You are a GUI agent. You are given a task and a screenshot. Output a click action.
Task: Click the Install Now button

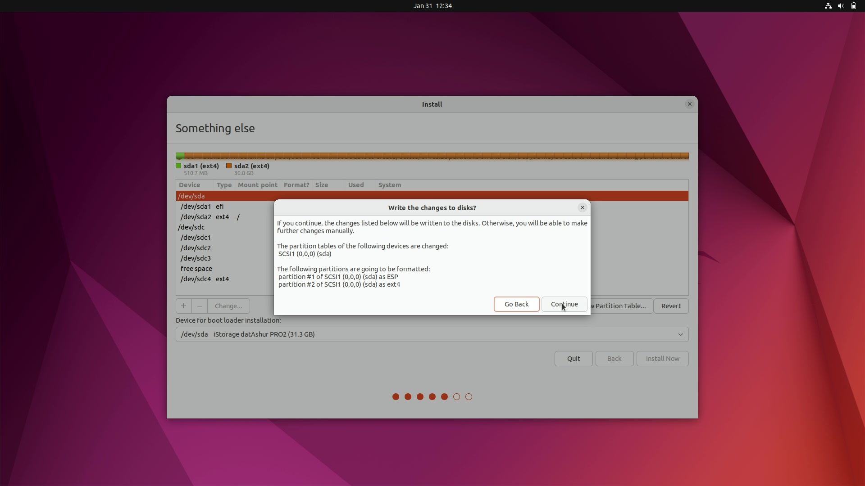pos(662,359)
